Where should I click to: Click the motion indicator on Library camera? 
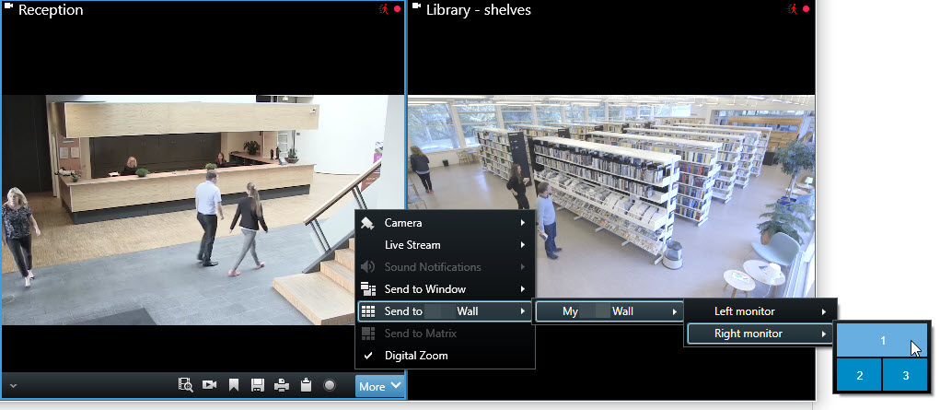tap(791, 9)
